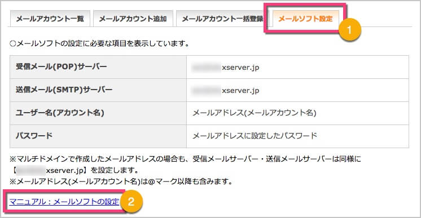Click the メールソフトの設定に必要な項目 description line
The image size is (421, 218).
click(99, 43)
